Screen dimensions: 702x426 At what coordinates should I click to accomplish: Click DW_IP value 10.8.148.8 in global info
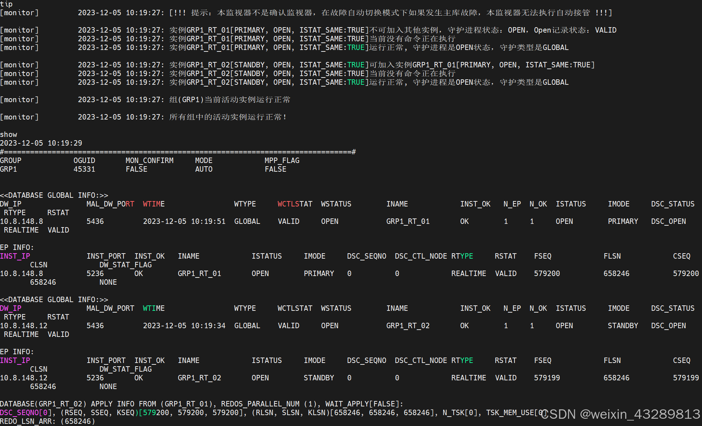[22, 221]
